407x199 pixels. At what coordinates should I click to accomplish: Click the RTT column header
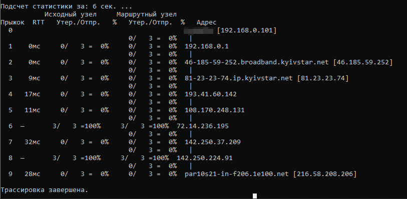click(x=39, y=22)
